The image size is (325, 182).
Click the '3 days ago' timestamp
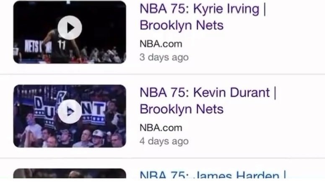(x=164, y=57)
